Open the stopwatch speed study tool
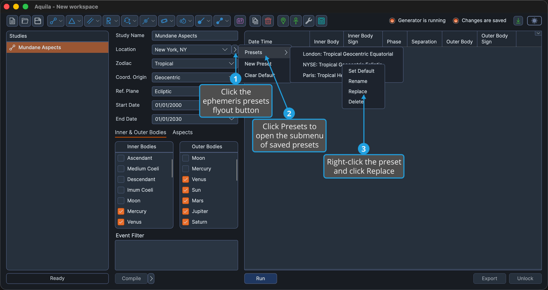548x290 pixels. click(x=185, y=21)
